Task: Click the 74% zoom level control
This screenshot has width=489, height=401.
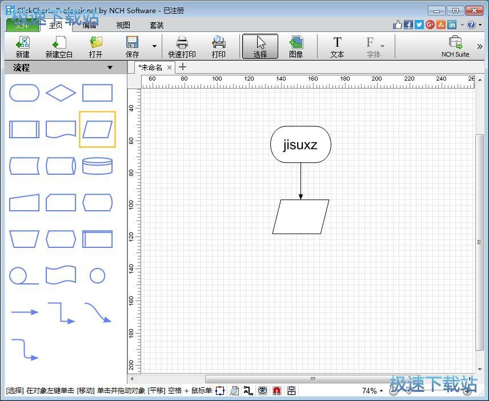Action: tap(372, 391)
